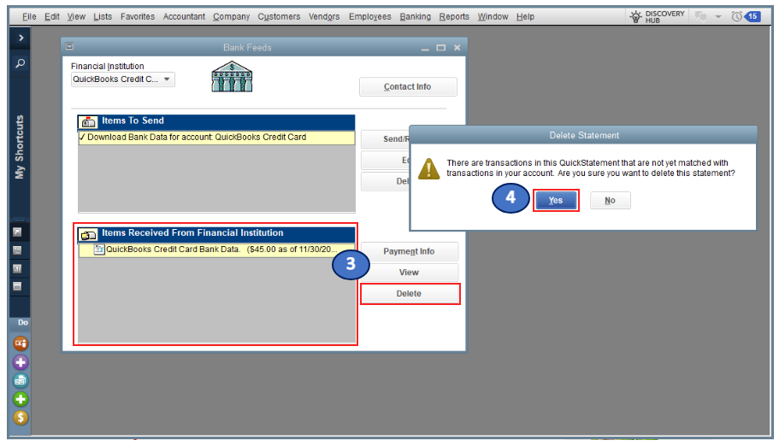Click the Payment Info button

pyautogui.click(x=409, y=251)
